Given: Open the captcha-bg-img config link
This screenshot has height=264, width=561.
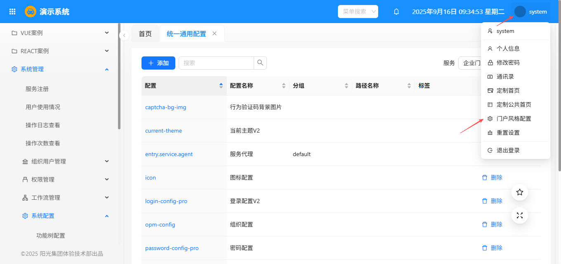Looking at the screenshot, I should [x=166, y=107].
